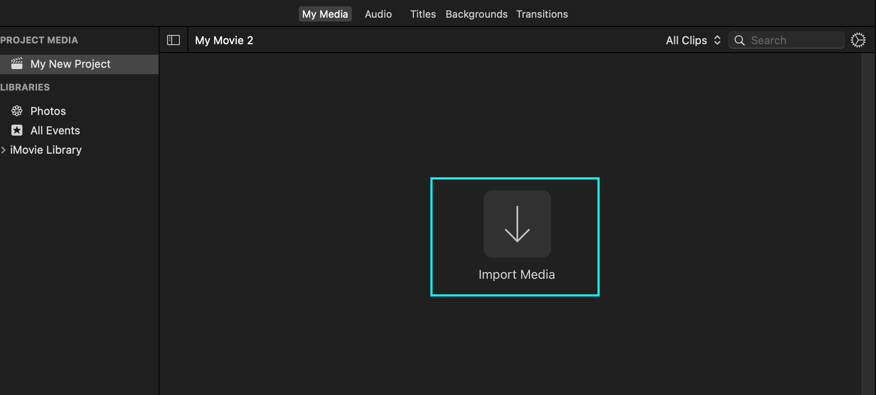Screen dimensions: 876x395
Task: Click the Import Media download arrow icon
Action: 516,224
